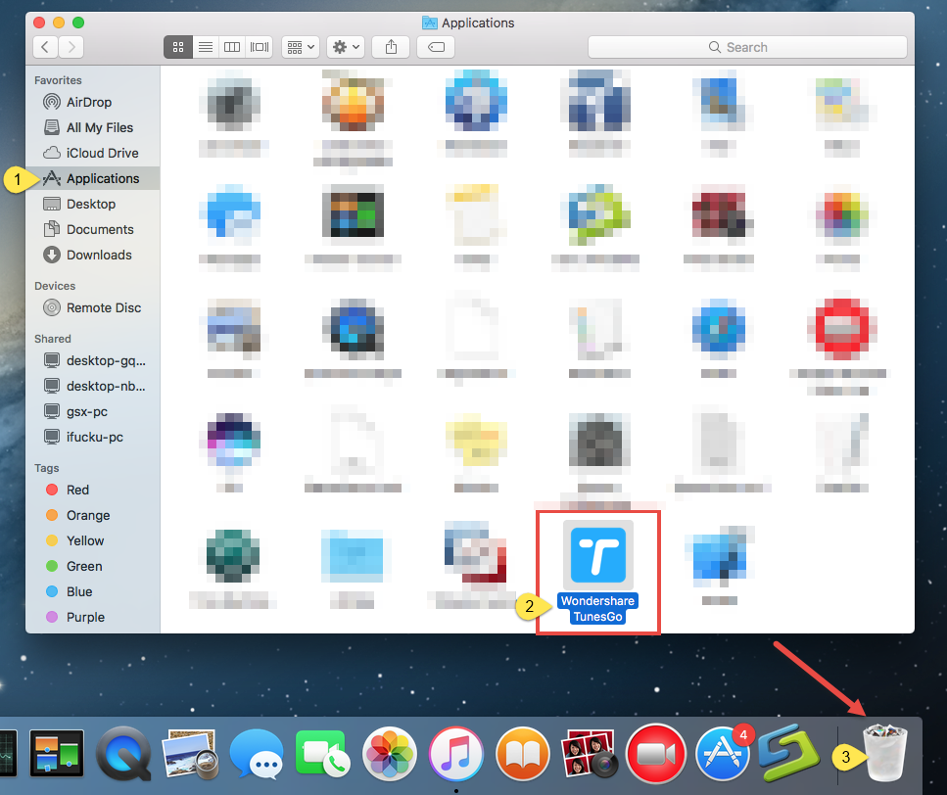Open the App Store from the Dock
947x795 pixels.
[722, 754]
